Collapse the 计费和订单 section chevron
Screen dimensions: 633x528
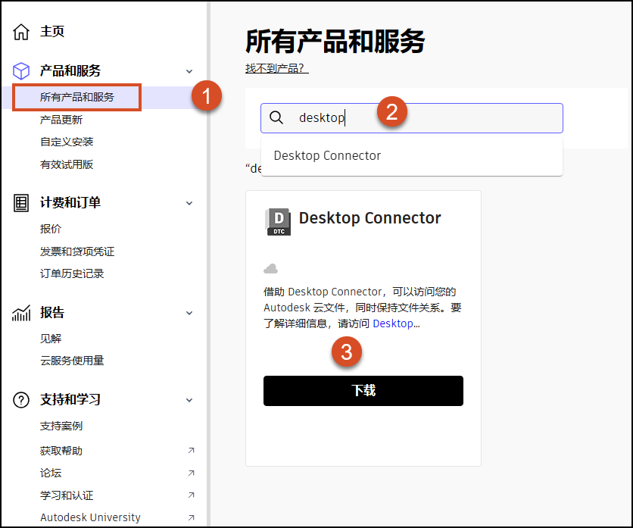pos(189,203)
